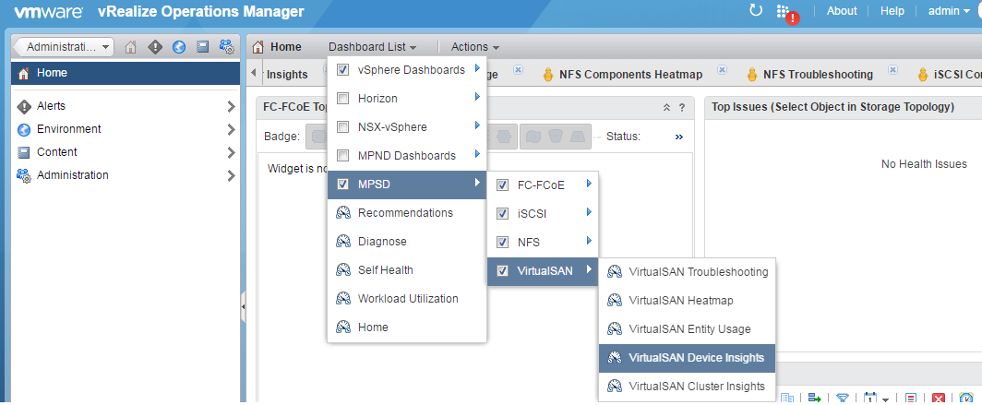Click the Administration gears icon in left toolbar
The height and width of the screenshot is (405, 982).
(x=226, y=47)
